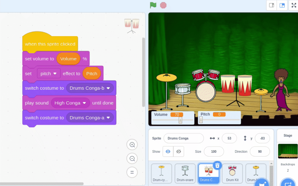Open the pitch effect dropdown

49,73
